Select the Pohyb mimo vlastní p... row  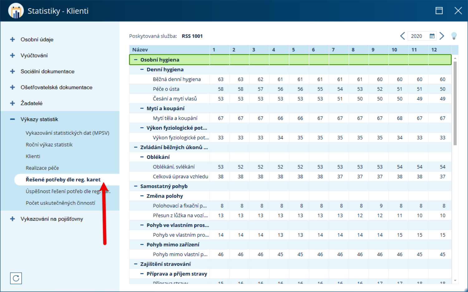tap(290, 254)
